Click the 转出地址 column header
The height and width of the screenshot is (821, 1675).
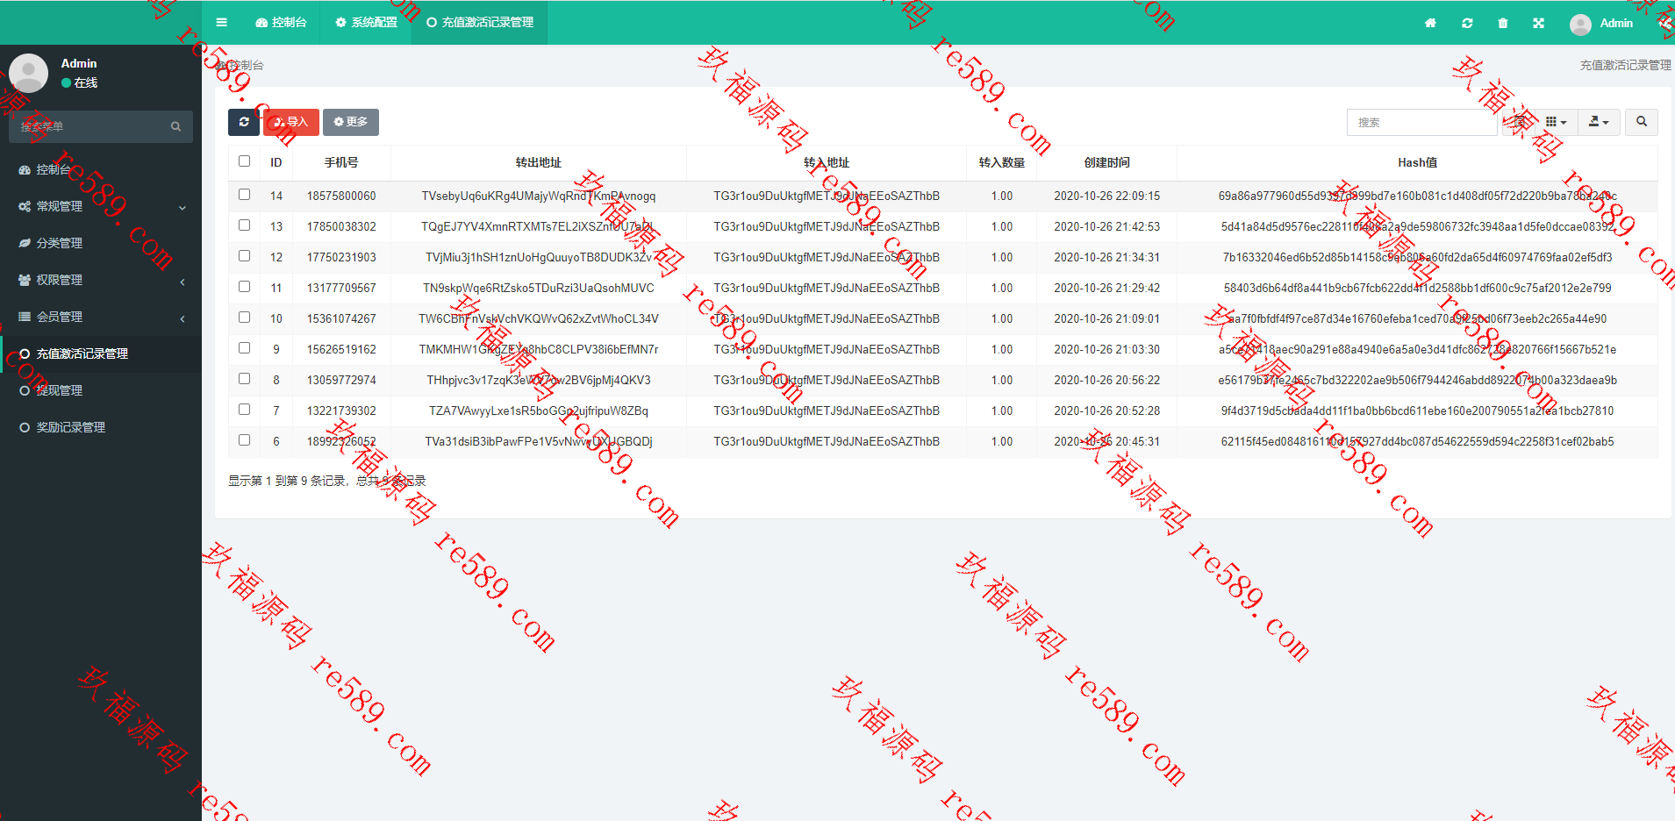click(x=539, y=163)
